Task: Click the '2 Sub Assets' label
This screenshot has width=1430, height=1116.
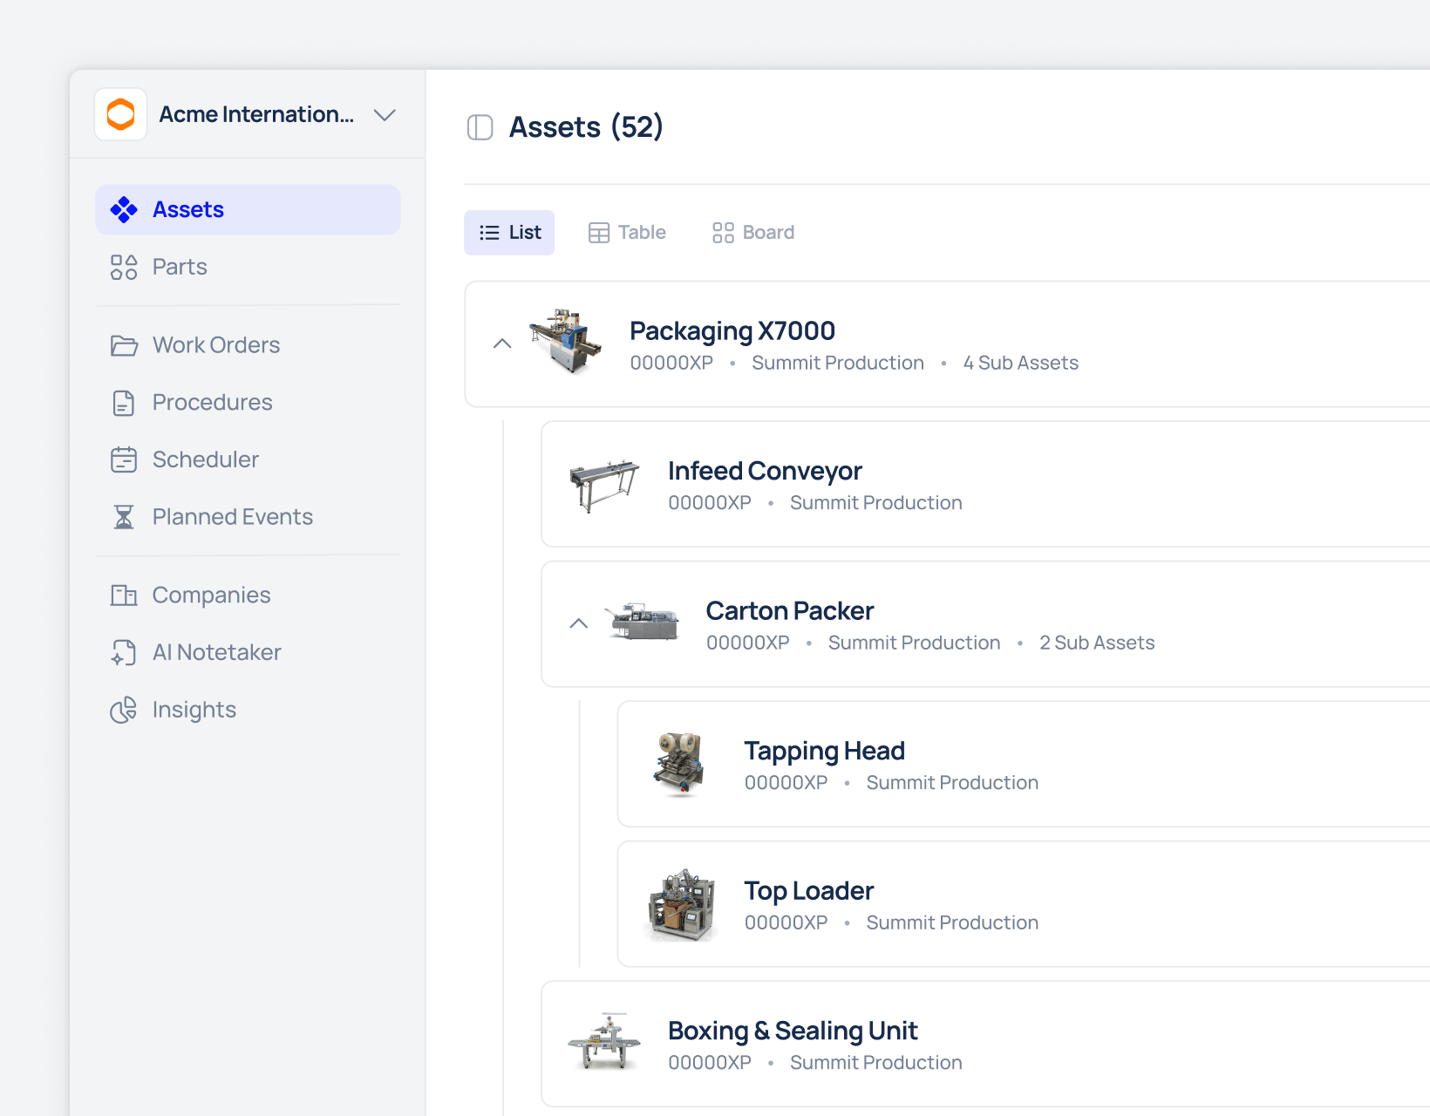Action: (1097, 643)
